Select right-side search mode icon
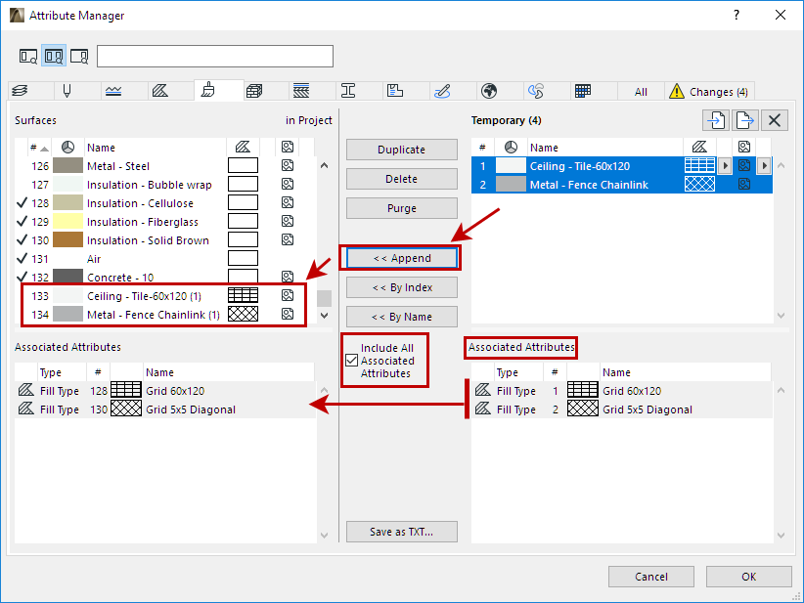 tap(79, 56)
